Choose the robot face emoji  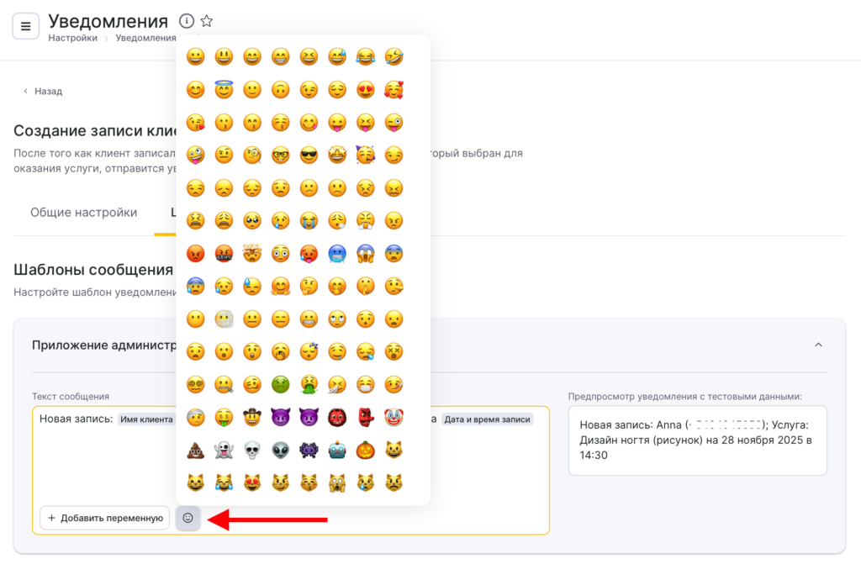[x=337, y=451]
